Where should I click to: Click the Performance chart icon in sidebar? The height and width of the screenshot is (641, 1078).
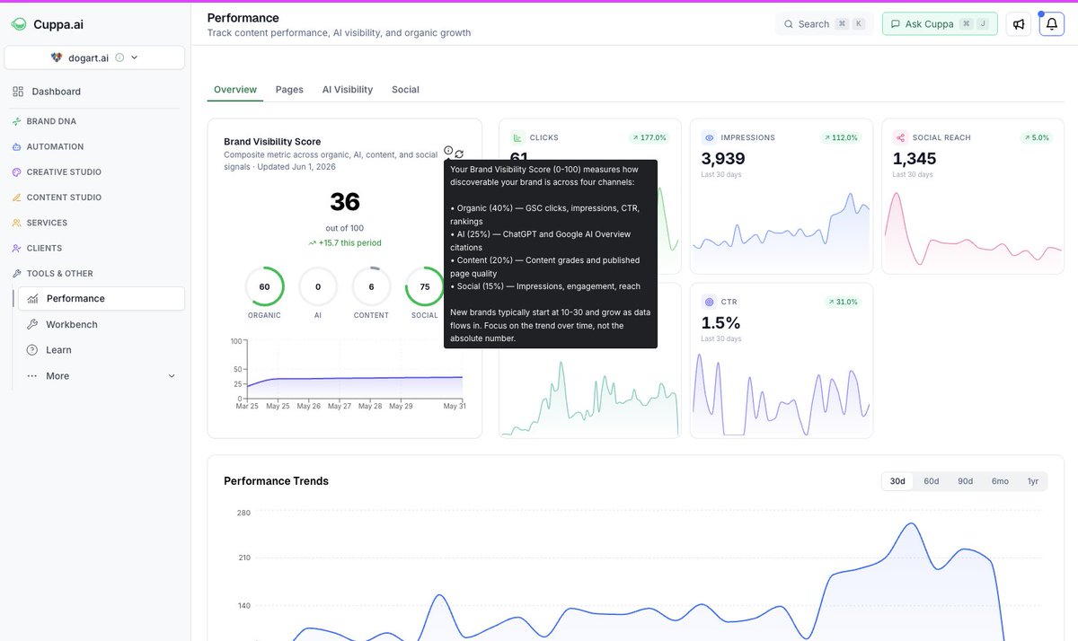point(32,299)
